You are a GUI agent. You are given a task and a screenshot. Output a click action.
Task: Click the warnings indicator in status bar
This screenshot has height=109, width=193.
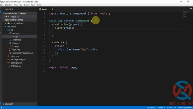click(x=2, y=107)
